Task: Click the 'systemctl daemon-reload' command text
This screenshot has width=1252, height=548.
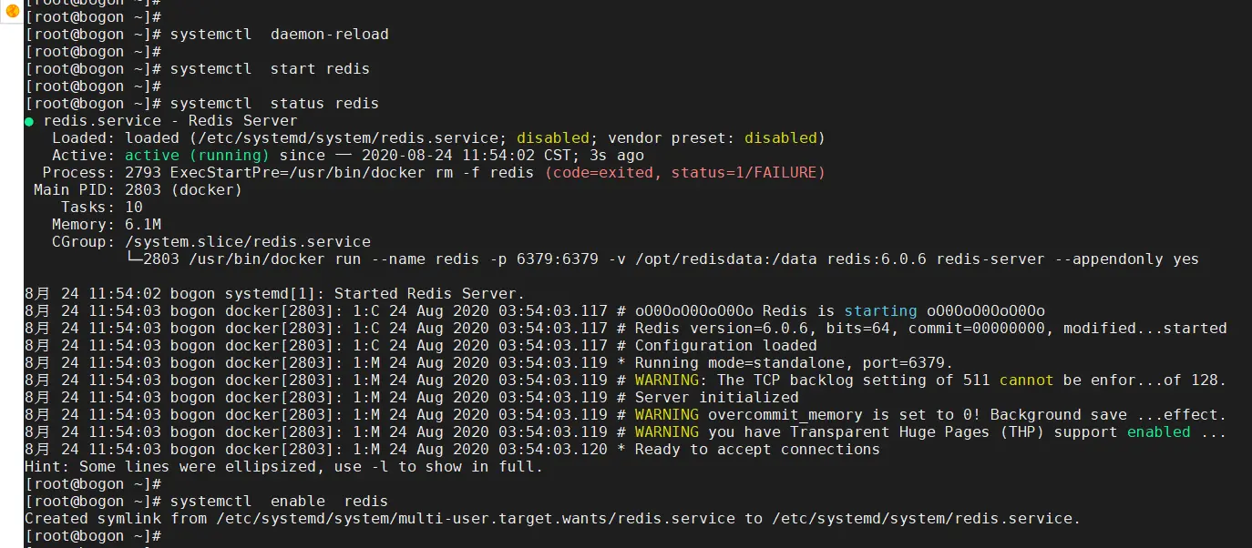Action: click(x=280, y=35)
